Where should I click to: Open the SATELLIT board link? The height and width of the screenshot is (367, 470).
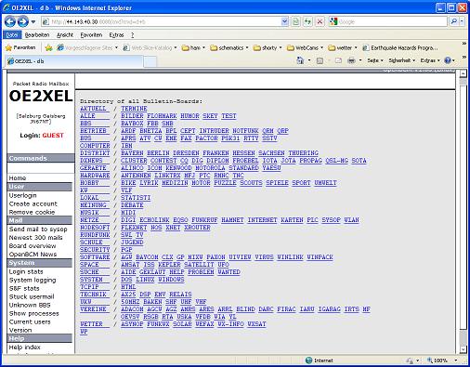199,265
